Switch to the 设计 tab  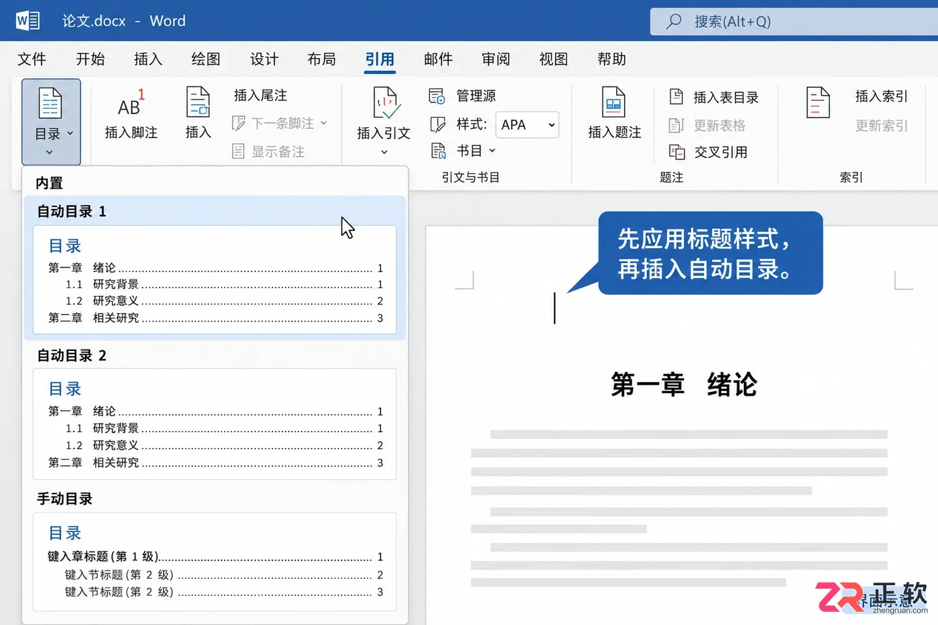click(264, 59)
